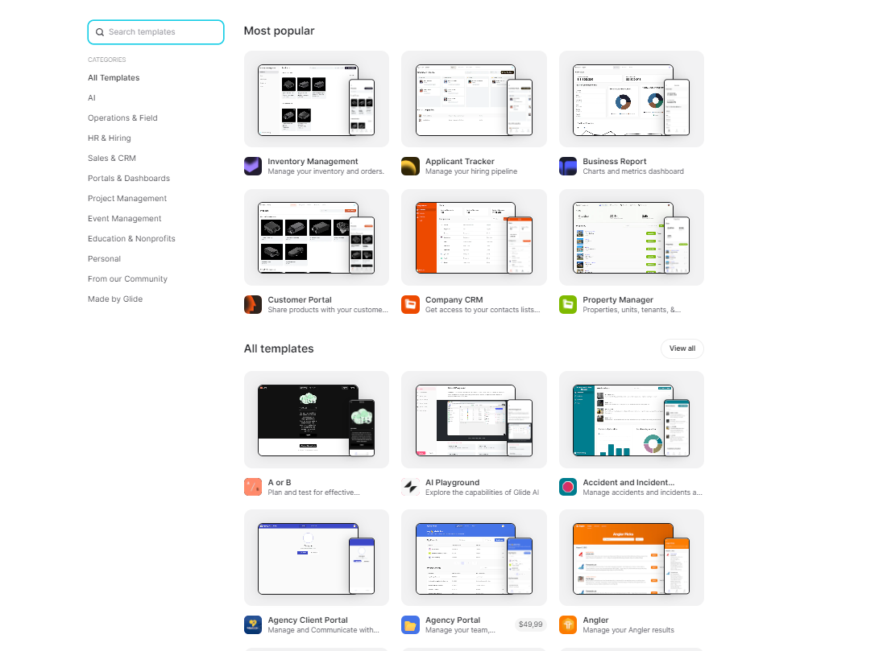Open the Agency Client Portal preview thumbnail
This screenshot has width=883, height=651.
tap(317, 558)
